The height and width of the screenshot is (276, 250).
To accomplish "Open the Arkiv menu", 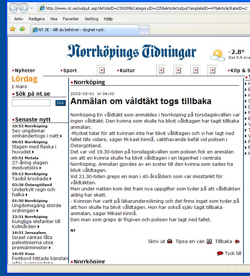I will (19, 19).
